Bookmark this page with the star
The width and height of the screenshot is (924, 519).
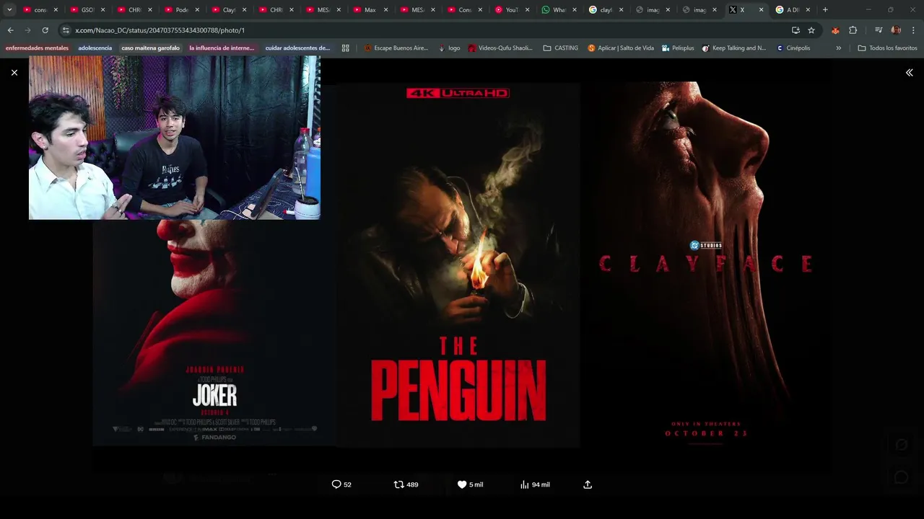pyautogui.click(x=811, y=30)
